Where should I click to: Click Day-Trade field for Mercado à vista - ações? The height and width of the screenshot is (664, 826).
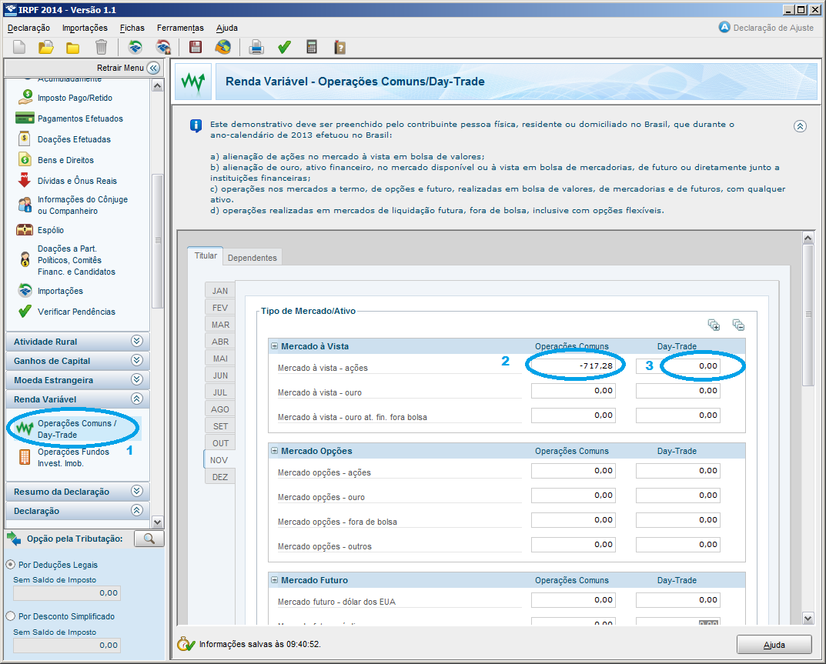[x=678, y=366]
